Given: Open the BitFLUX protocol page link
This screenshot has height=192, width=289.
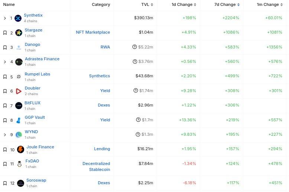Looking at the screenshot, I should click(32, 103).
